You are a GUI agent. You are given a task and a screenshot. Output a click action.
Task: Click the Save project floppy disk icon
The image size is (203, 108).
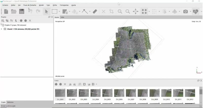[x=22, y=11]
